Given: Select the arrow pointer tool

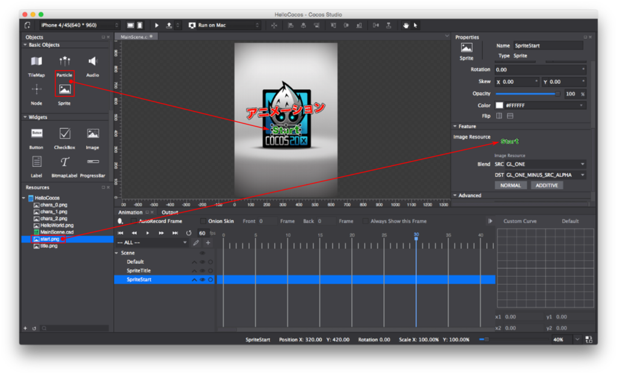Looking at the screenshot, I should coord(415,25).
